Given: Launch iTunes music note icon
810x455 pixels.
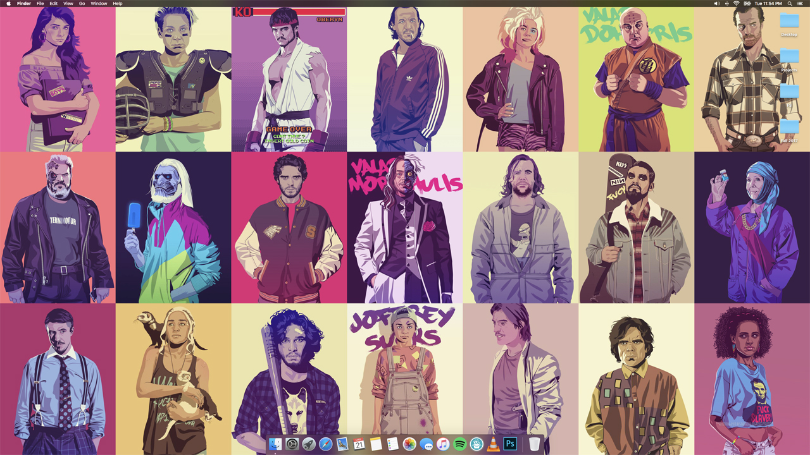Looking at the screenshot, I should click(443, 444).
